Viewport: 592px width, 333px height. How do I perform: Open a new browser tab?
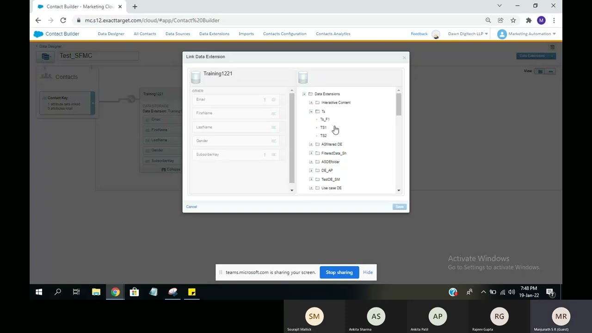pyautogui.click(x=135, y=6)
